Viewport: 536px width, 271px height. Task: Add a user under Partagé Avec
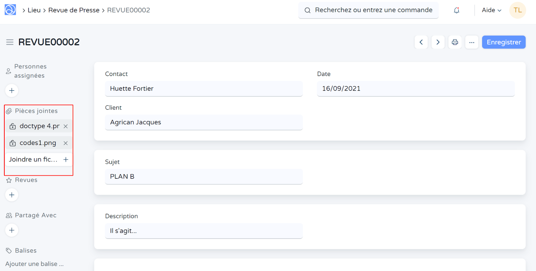(x=12, y=230)
